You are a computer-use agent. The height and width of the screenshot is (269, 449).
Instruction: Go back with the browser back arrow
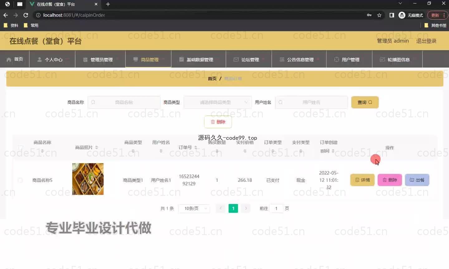[x=6, y=15]
